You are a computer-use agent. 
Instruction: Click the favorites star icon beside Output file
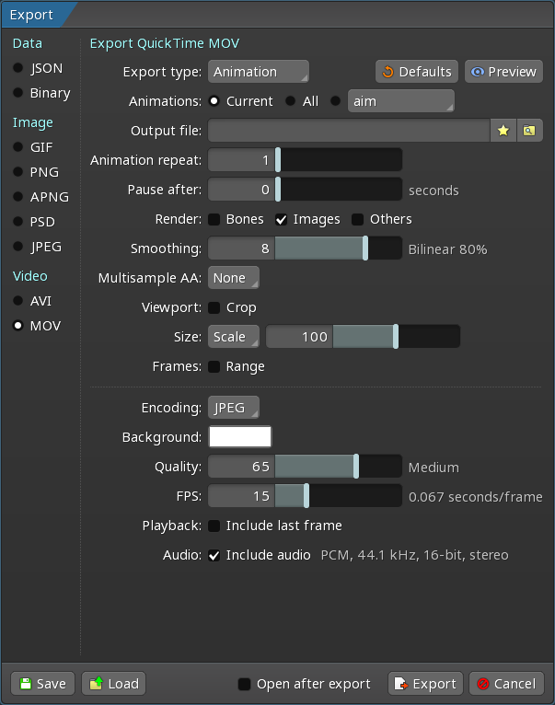[503, 131]
